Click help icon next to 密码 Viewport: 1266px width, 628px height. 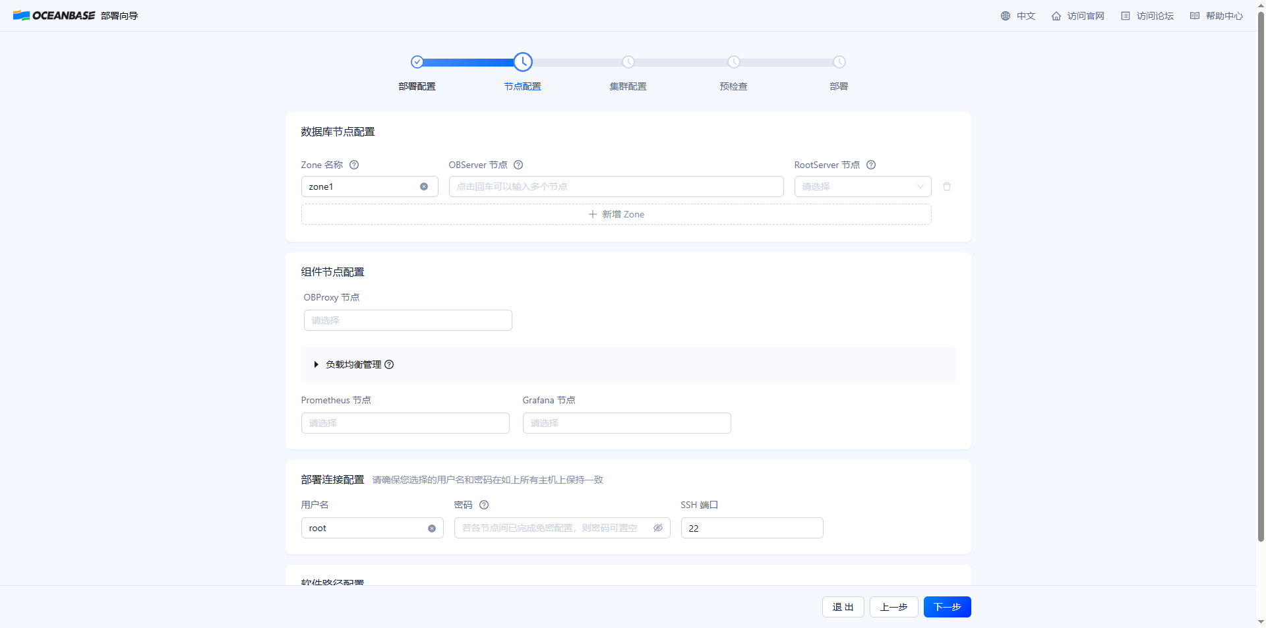pyautogui.click(x=484, y=505)
